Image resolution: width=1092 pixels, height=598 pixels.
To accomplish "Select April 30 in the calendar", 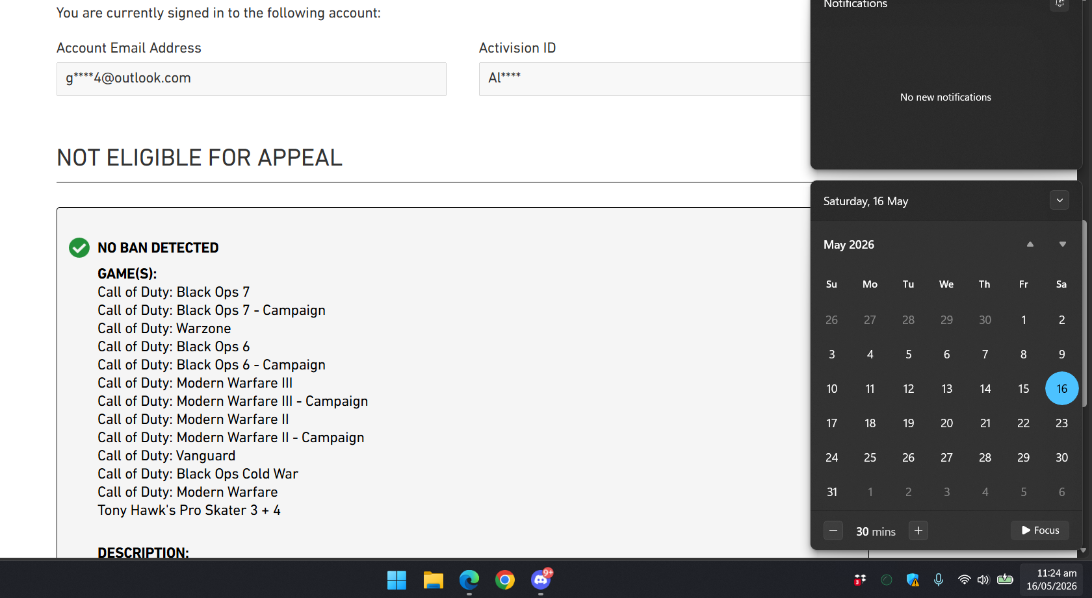I will pyautogui.click(x=985, y=319).
